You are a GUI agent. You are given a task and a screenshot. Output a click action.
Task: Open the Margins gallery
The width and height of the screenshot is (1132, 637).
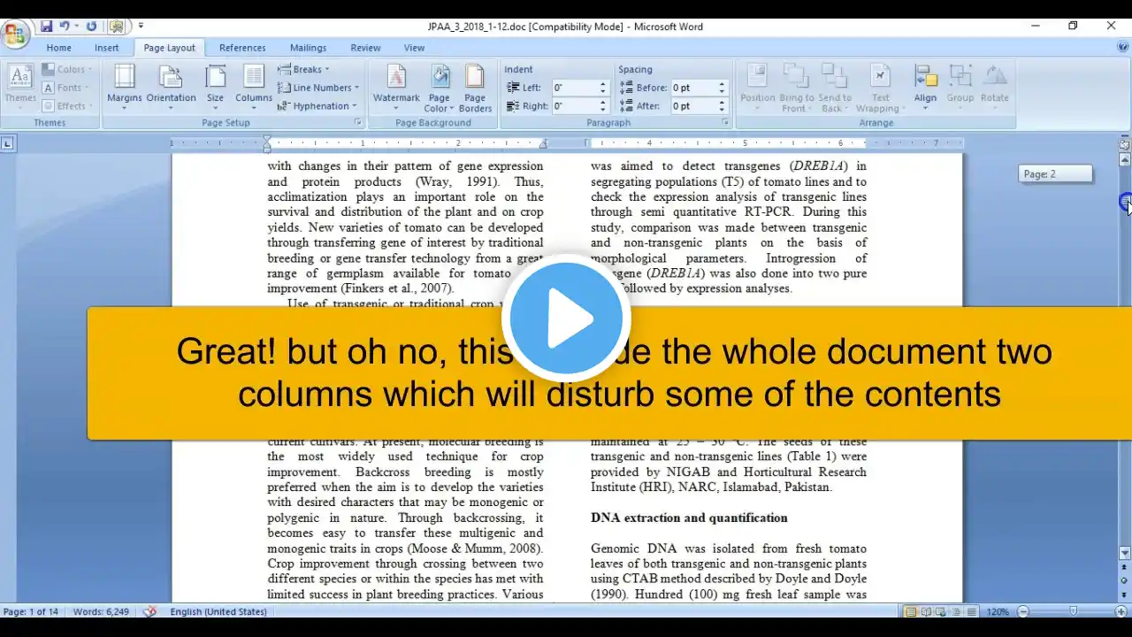click(x=125, y=88)
